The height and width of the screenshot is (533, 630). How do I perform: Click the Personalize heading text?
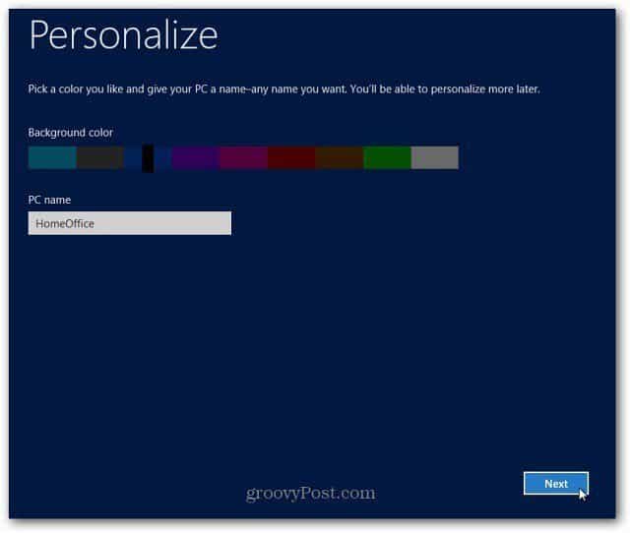(x=124, y=35)
